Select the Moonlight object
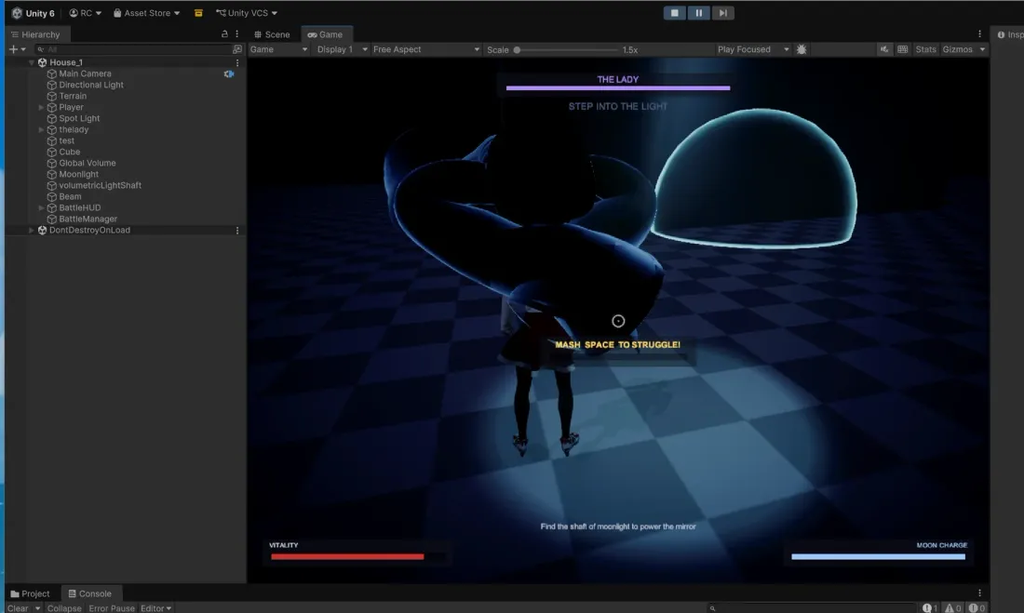1024x613 pixels. 78,174
